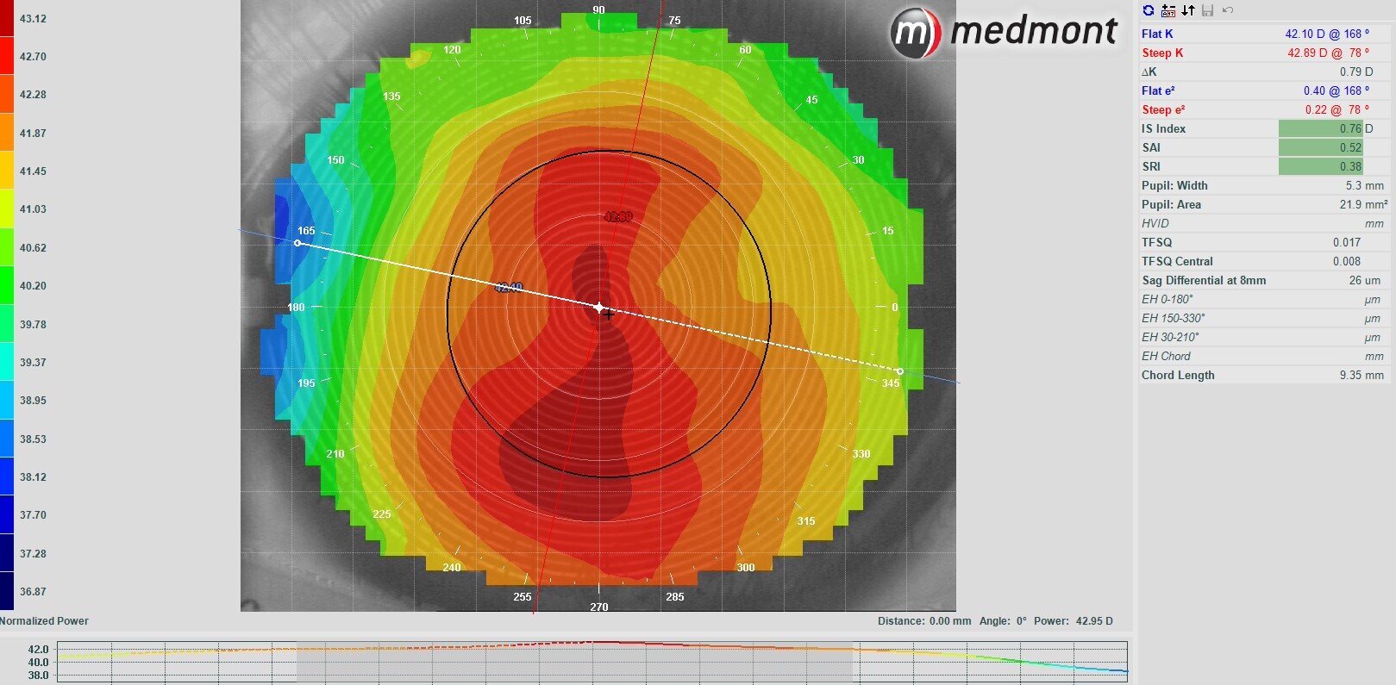Click the blue refresh icon above Flat K
The image size is (1396, 685).
[x=1148, y=10]
